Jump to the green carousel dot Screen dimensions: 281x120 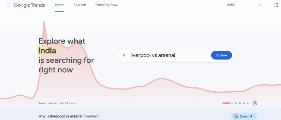240,103
